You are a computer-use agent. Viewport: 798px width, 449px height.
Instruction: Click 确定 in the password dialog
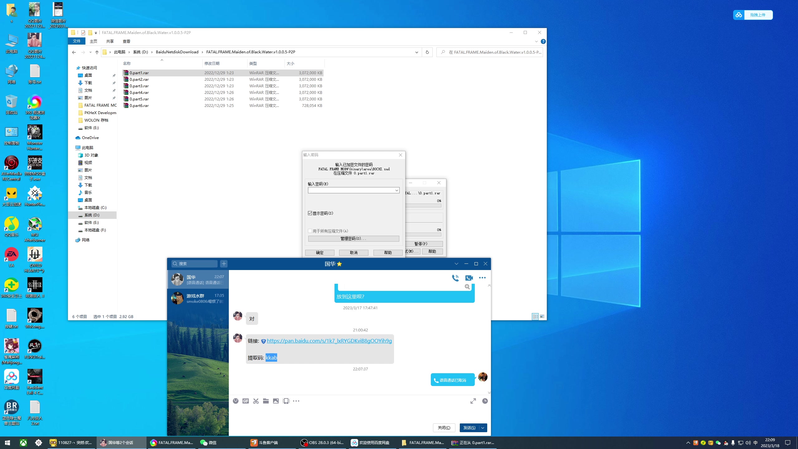[x=320, y=253]
